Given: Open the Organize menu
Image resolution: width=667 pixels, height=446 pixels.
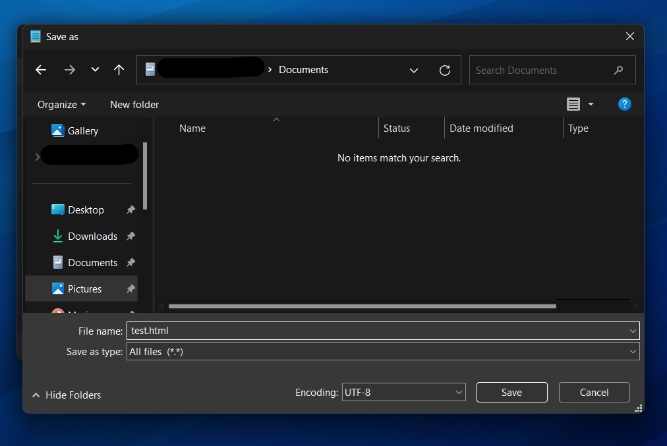Looking at the screenshot, I should (62, 105).
